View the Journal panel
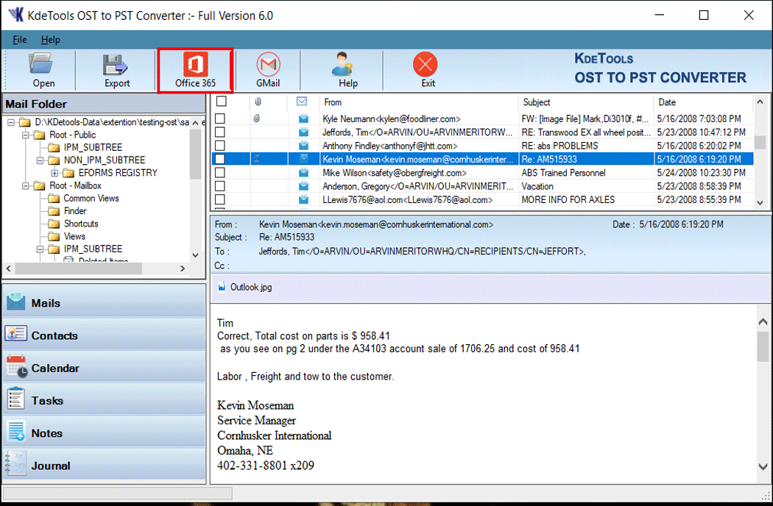This screenshot has width=773, height=506. 104,465
